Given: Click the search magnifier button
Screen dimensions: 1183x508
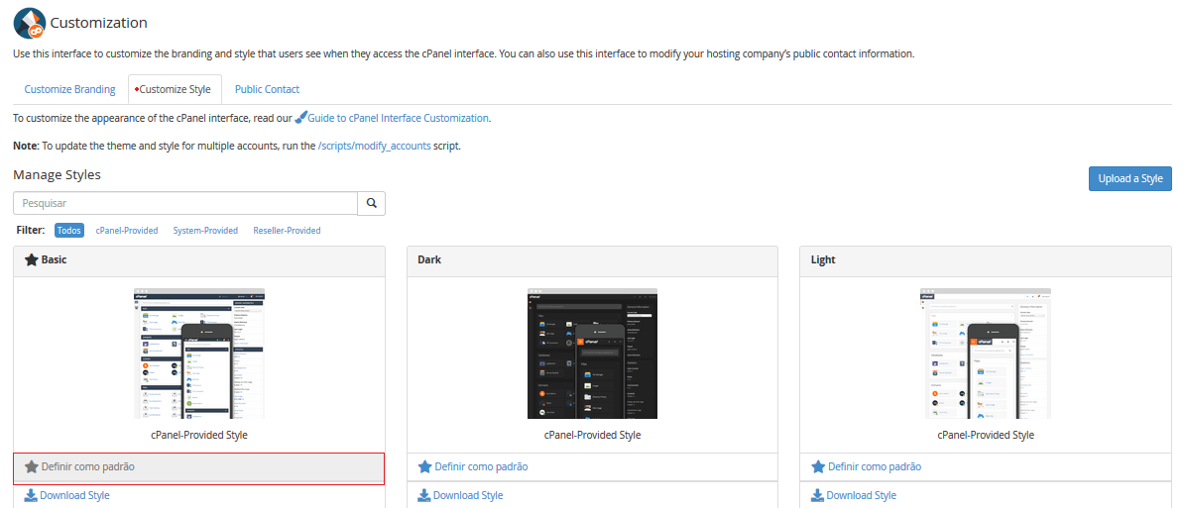Looking at the screenshot, I should point(371,204).
